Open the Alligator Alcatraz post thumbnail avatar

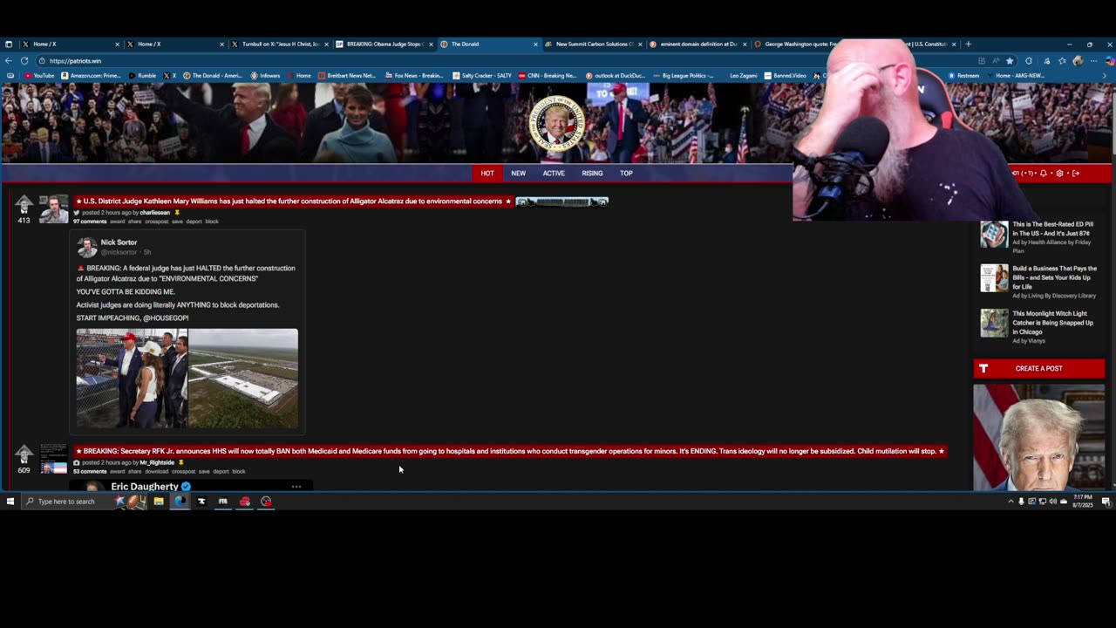pyautogui.click(x=53, y=209)
